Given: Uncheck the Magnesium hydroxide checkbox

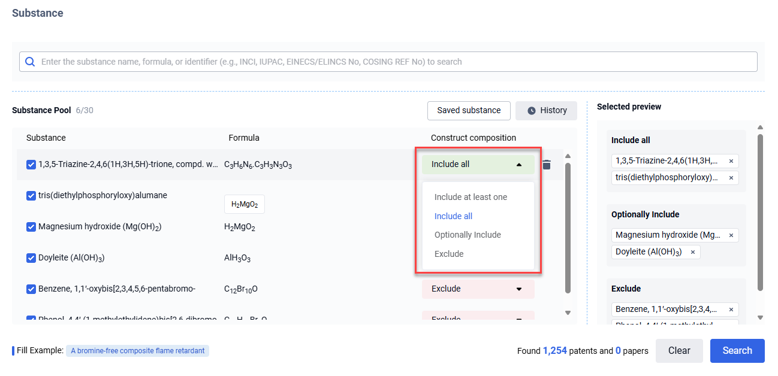Looking at the screenshot, I should point(31,227).
